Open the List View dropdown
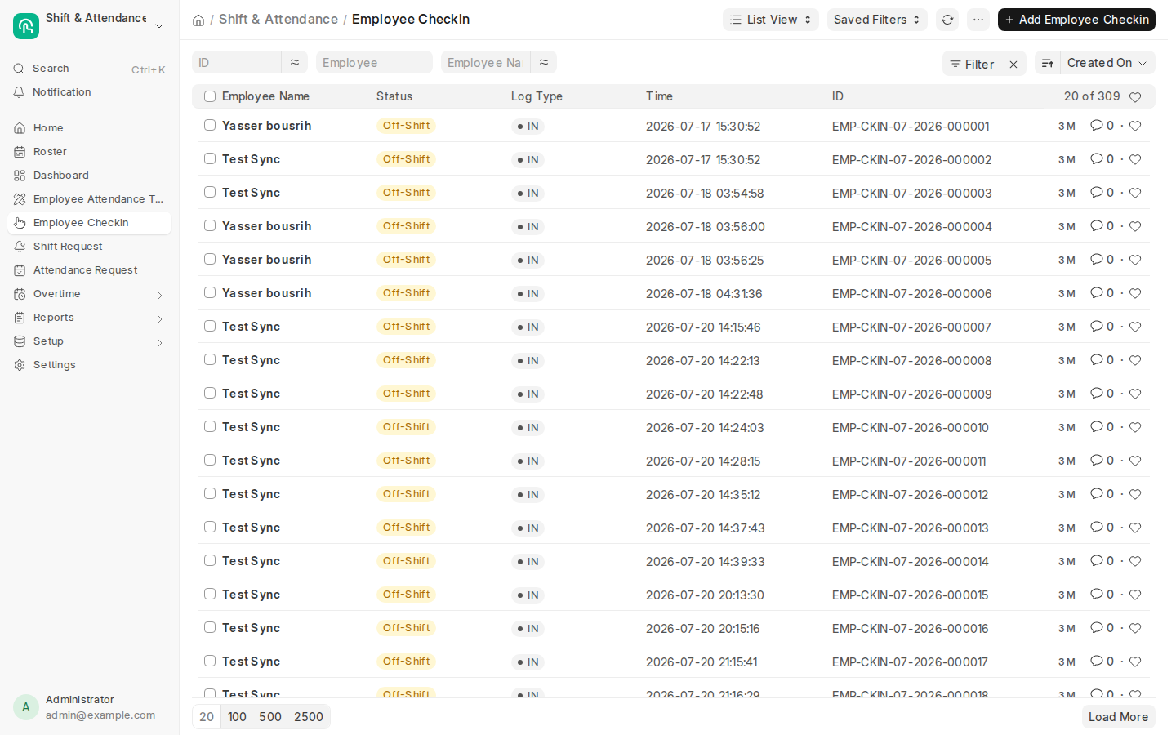The width and height of the screenshot is (1176, 735). point(771,20)
